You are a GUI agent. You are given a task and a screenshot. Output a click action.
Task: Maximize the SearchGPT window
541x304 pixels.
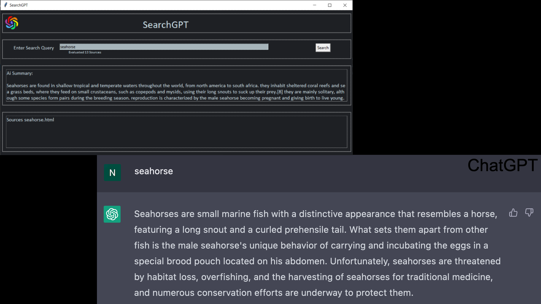coord(330,5)
